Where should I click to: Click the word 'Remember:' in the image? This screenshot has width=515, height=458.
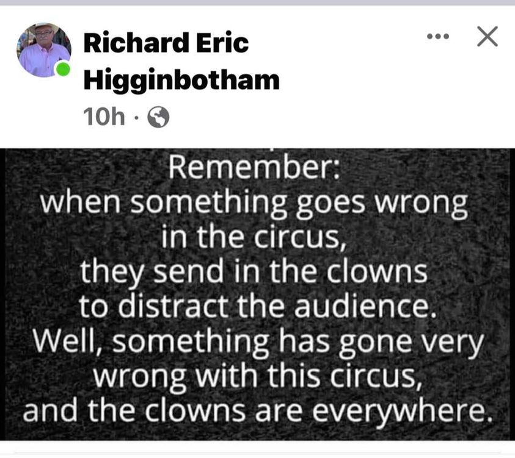click(254, 167)
